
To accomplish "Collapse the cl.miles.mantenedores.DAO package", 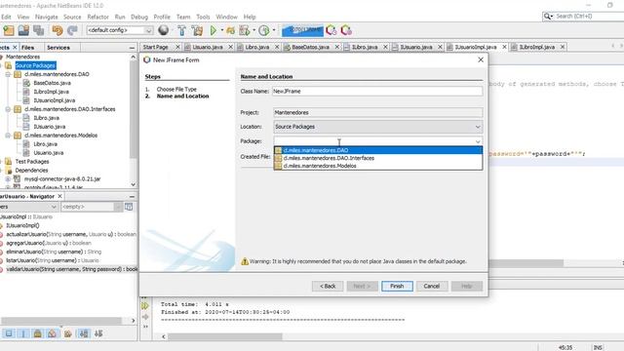I will pos(8,74).
